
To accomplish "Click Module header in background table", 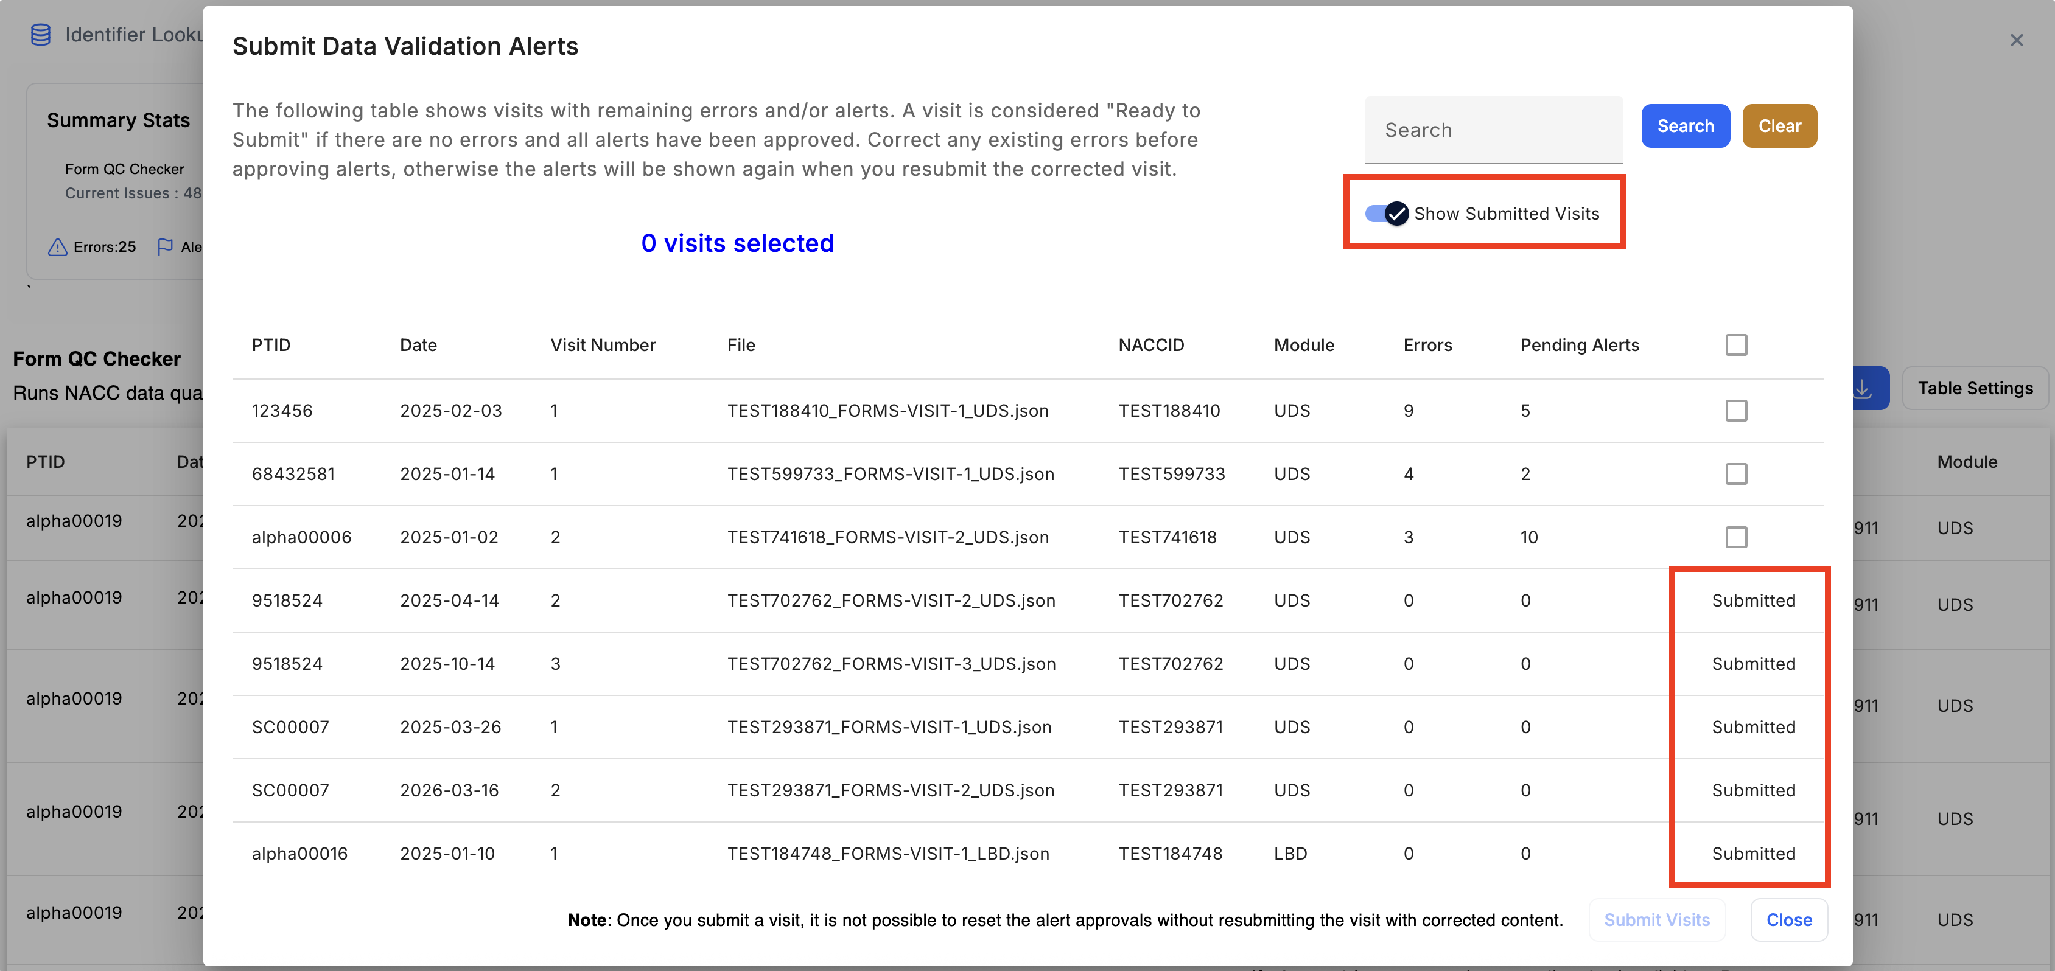I will (1967, 462).
